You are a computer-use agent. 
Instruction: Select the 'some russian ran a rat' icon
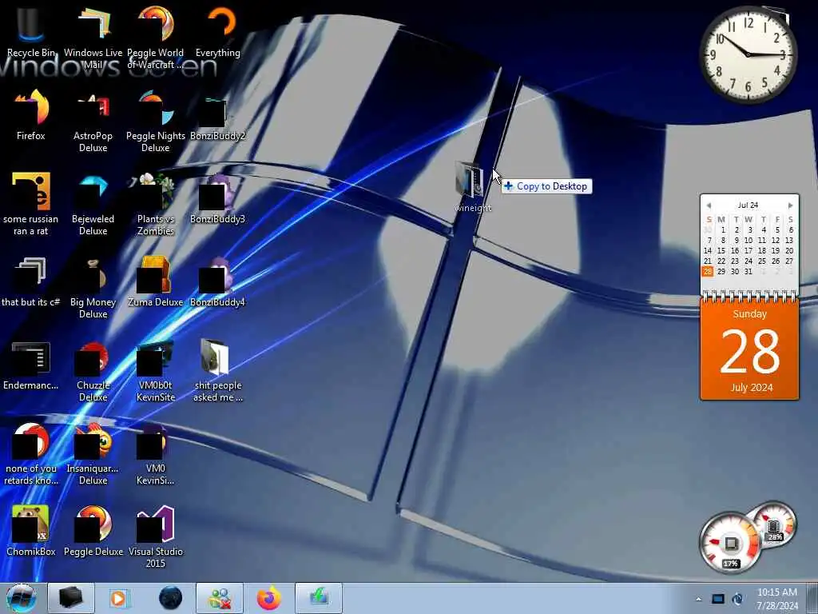pos(31,204)
